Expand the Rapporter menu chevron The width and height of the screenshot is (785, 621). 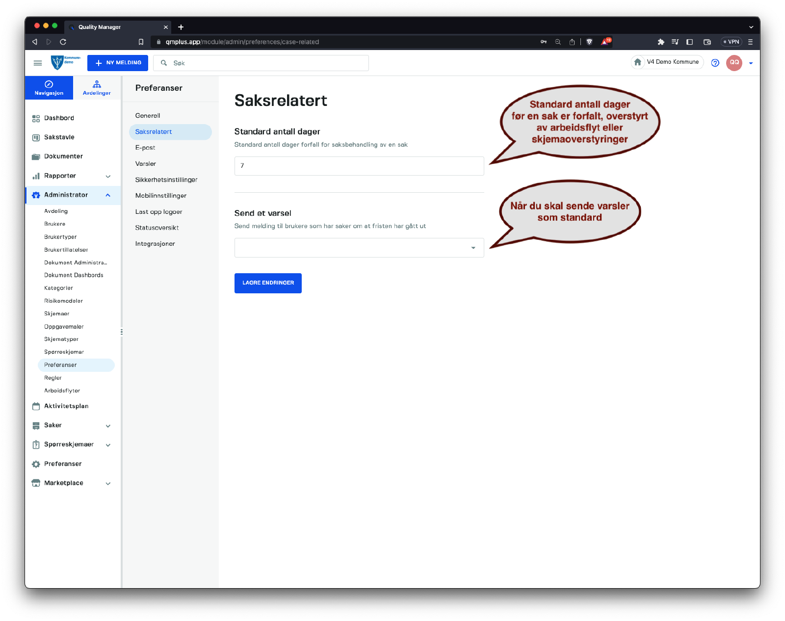(108, 176)
